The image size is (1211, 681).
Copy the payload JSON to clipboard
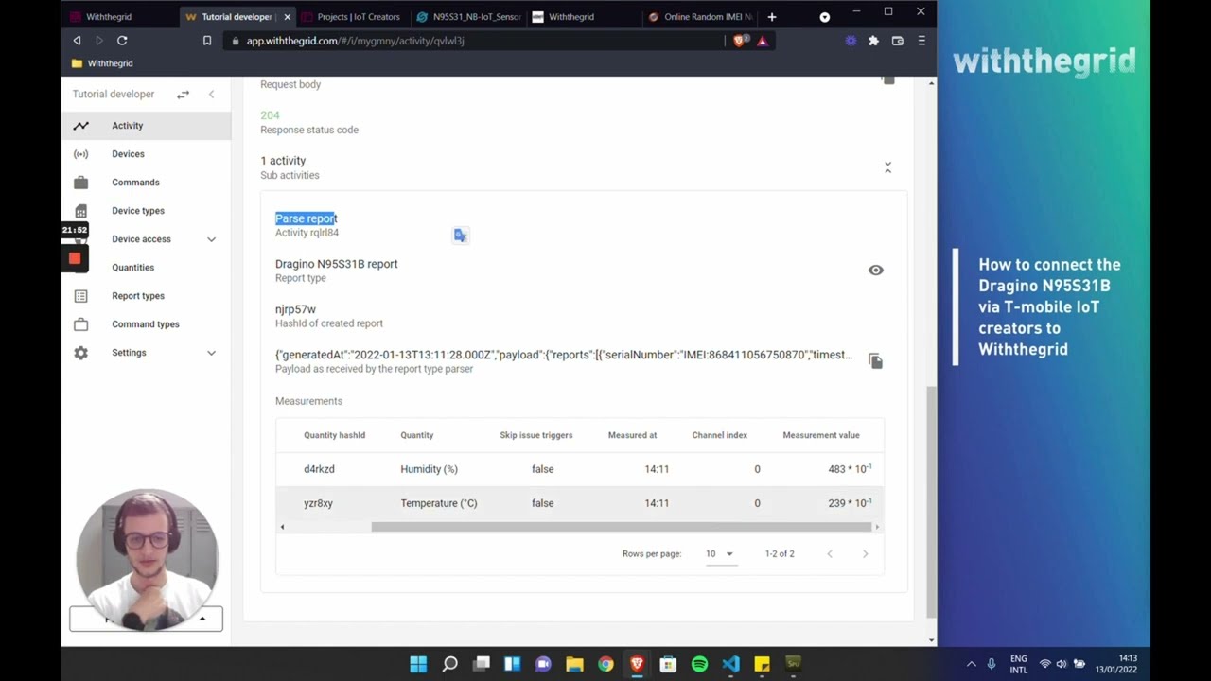(875, 360)
